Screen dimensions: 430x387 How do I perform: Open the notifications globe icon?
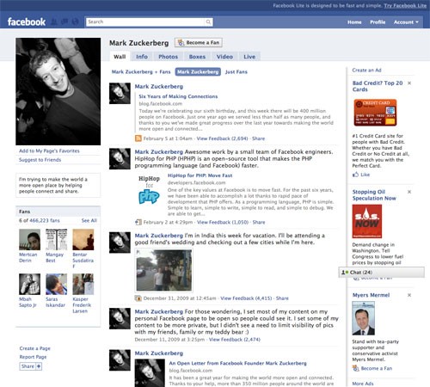pyautogui.click(x=75, y=21)
